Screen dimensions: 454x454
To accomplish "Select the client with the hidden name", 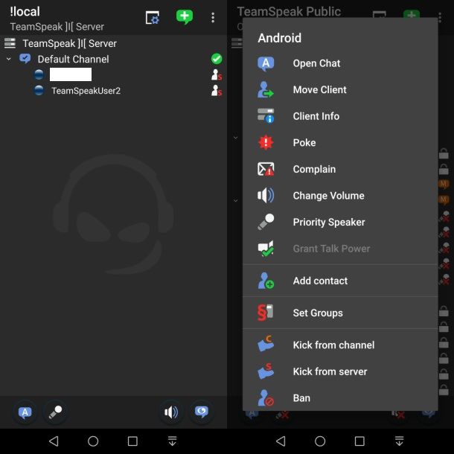I will [71, 74].
